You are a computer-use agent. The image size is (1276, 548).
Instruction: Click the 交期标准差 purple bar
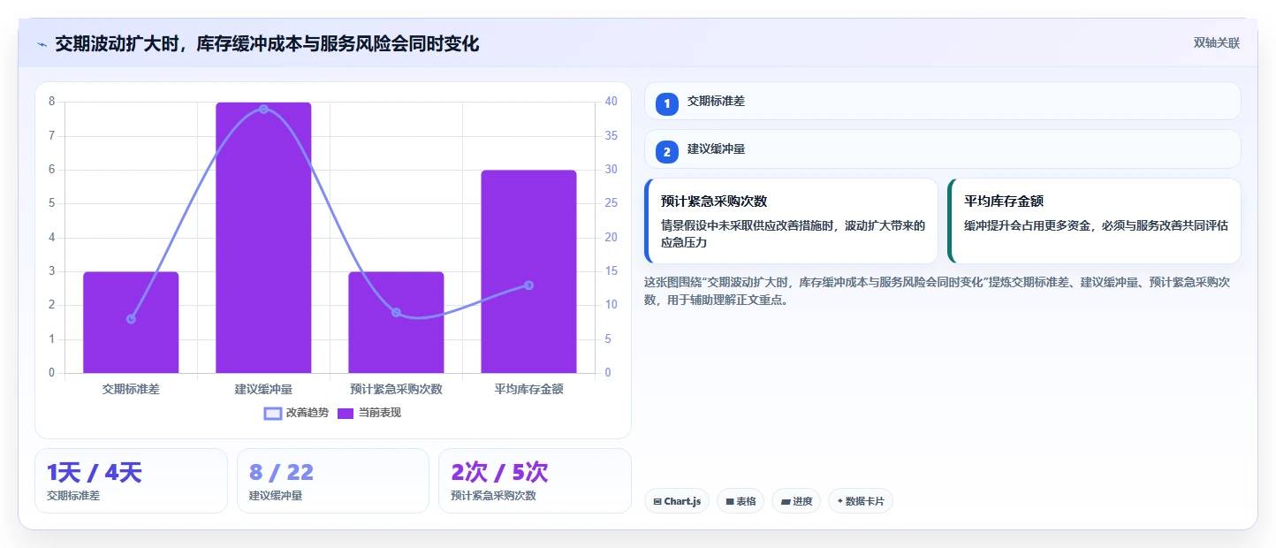131,323
